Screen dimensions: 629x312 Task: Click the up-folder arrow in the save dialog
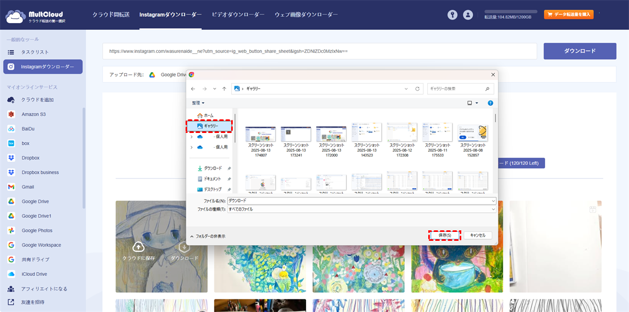pyautogui.click(x=224, y=89)
